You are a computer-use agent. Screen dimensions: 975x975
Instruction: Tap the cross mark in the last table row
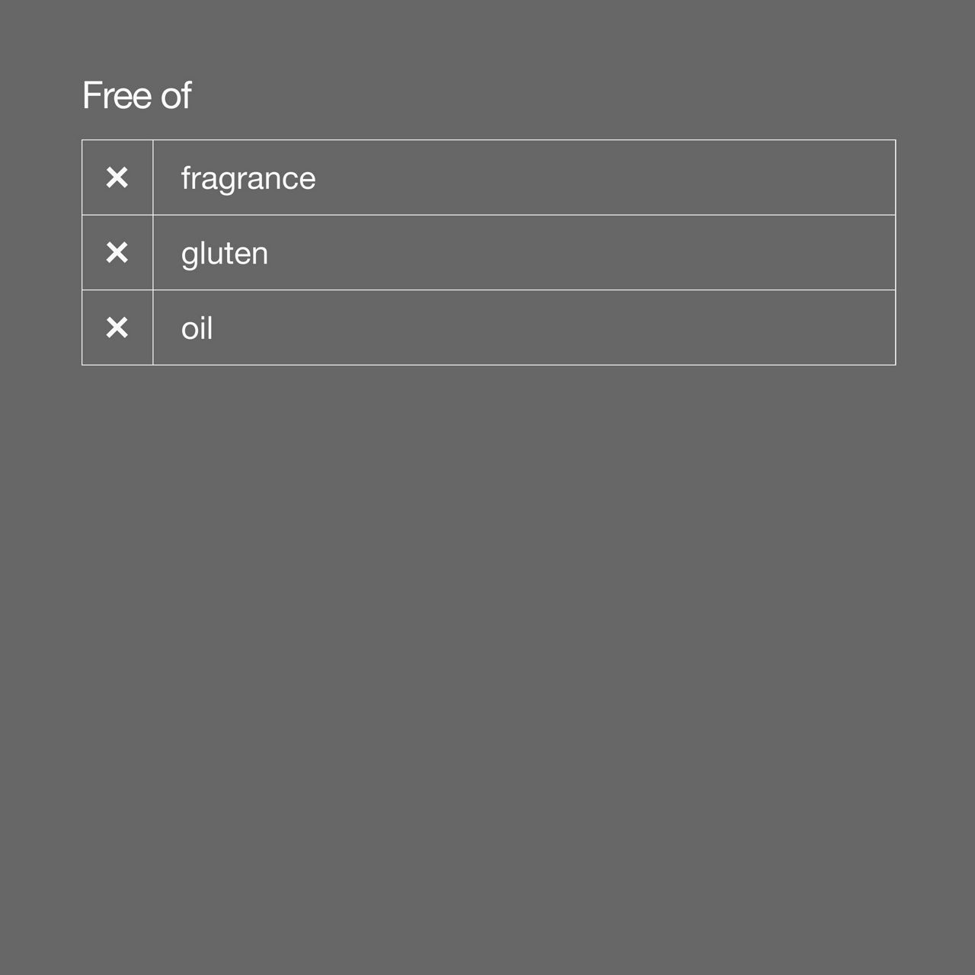coord(117,328)
